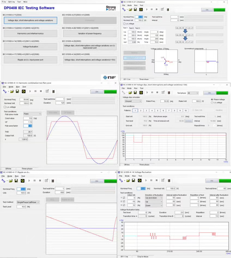The width and height of the screenshot is (231, 258).
Task: Open the Flat curve mode dropdown showing Fixed
Action: [x=32, y=114]
